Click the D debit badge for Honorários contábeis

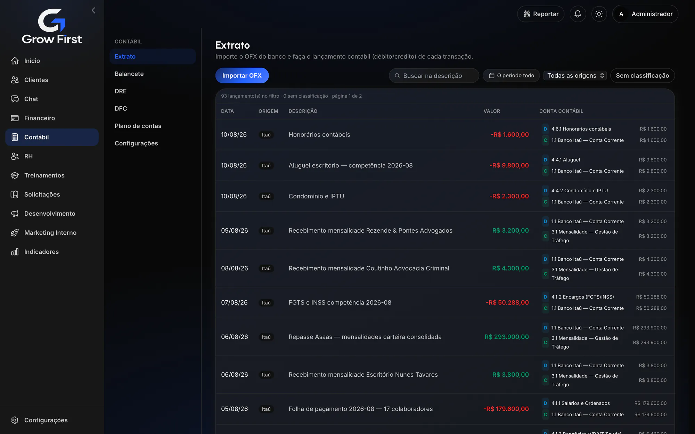click(x=545, y=129)
